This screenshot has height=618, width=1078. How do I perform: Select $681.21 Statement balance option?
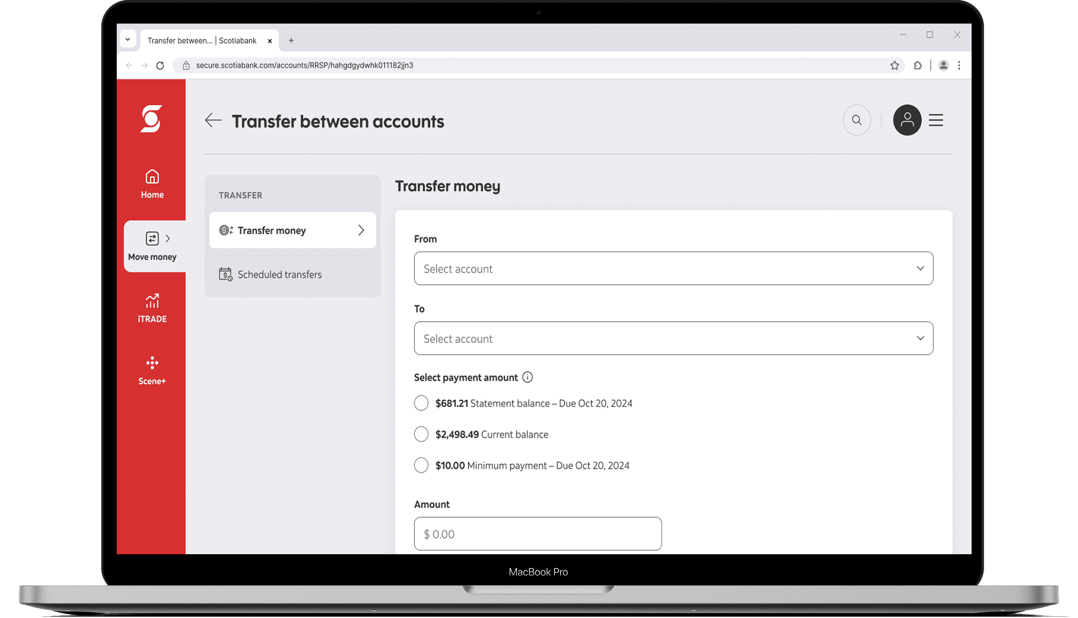tap(421, 403)
